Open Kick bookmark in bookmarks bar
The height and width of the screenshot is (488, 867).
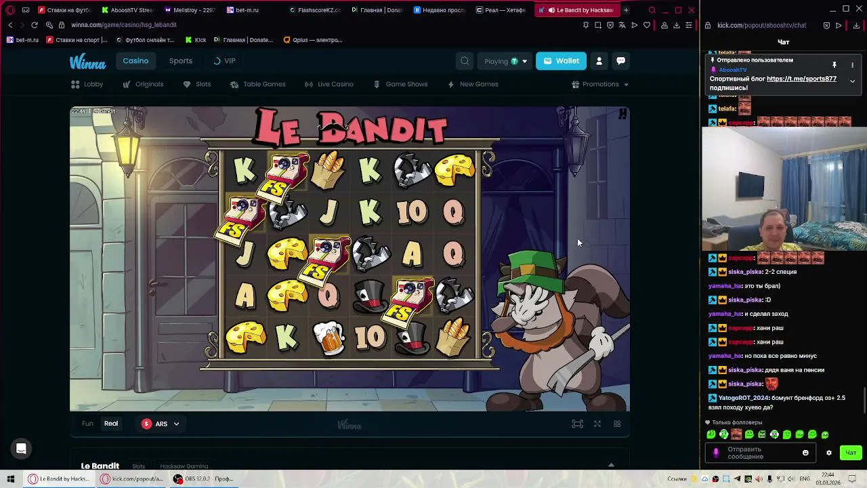(x=196, y=40)
